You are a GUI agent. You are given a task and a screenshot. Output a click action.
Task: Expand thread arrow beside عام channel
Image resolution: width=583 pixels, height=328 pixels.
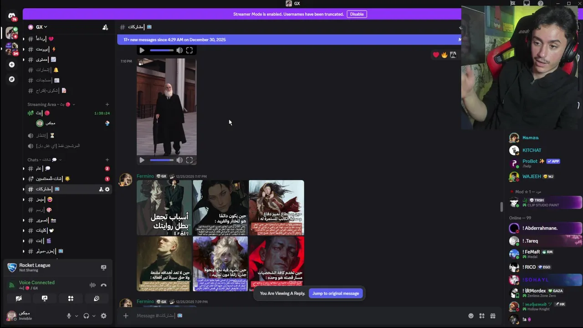[x=24, y=169]
